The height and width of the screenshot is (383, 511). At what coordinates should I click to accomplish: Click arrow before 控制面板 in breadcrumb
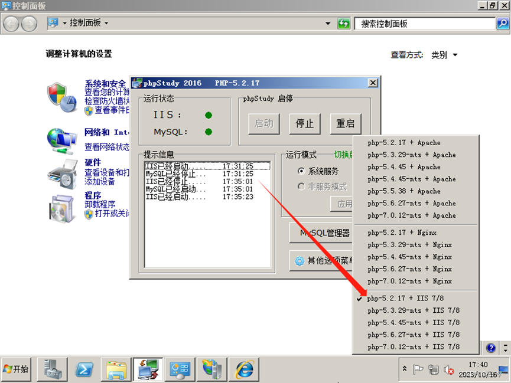pyautogui.click(x=64, y=23)
